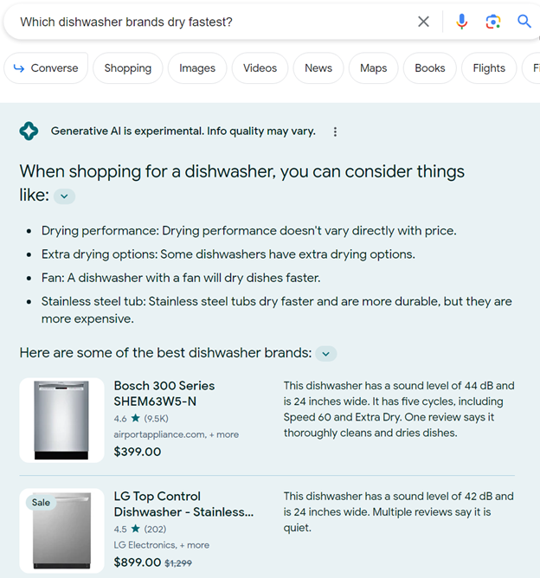
Task: Click the blue magnifying glass search icon
Action: coord(524,22)
